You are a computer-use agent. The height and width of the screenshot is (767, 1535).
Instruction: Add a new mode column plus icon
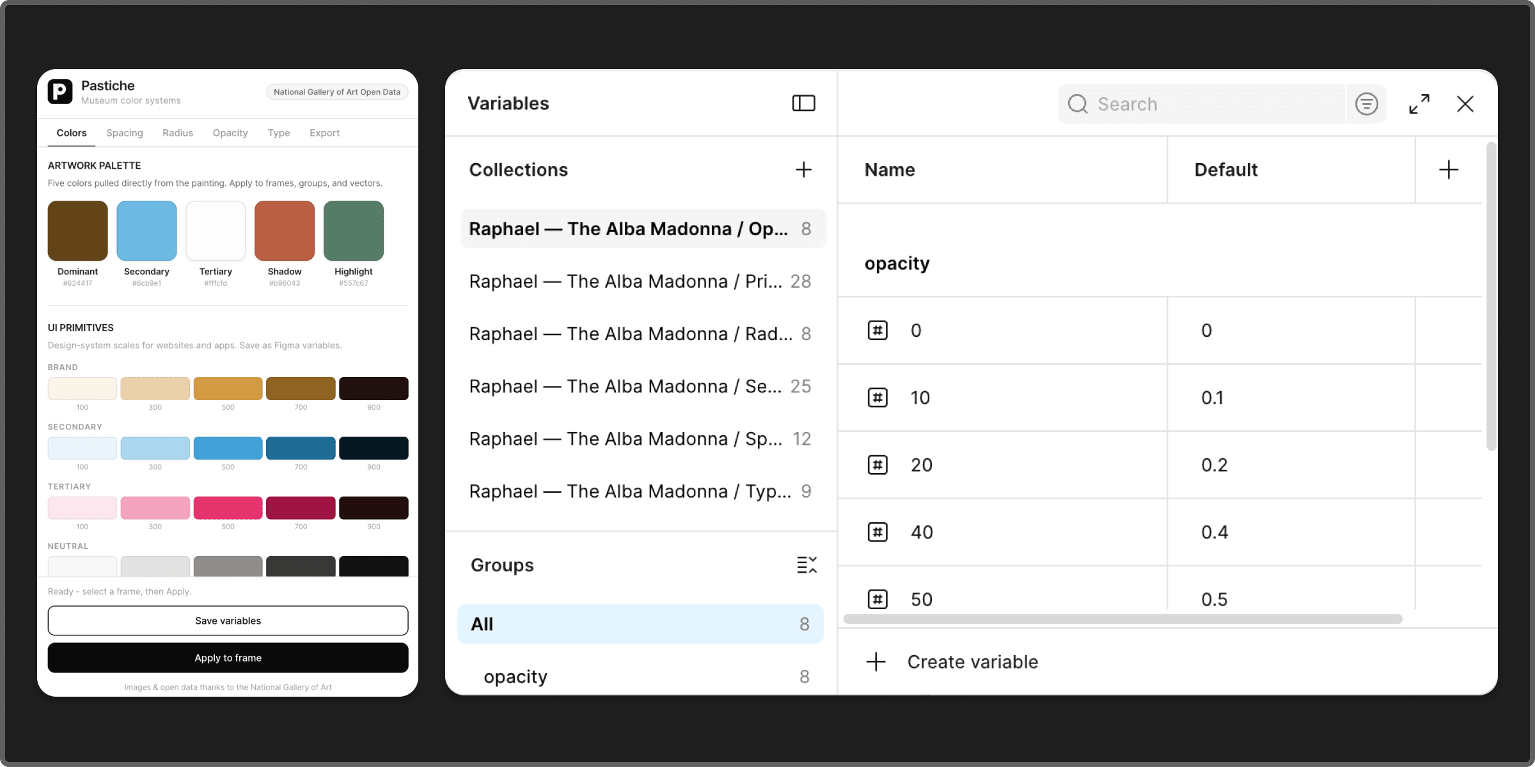(x=1449, y=169)
